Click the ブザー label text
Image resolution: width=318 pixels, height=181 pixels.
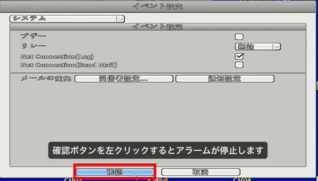pyautogui.click(x=33, y=37)
